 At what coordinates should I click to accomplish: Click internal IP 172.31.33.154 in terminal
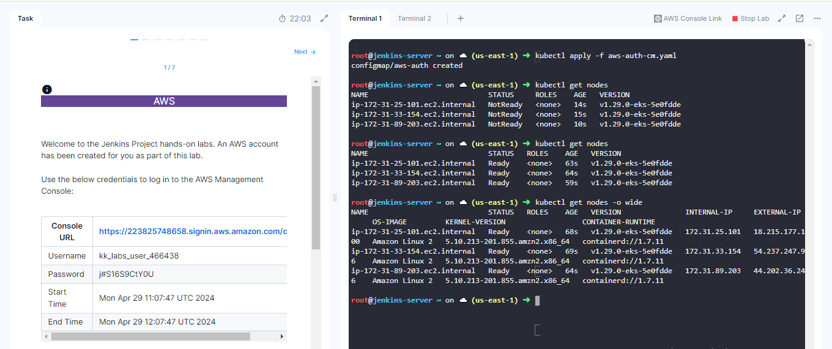[x=713, y=251]
